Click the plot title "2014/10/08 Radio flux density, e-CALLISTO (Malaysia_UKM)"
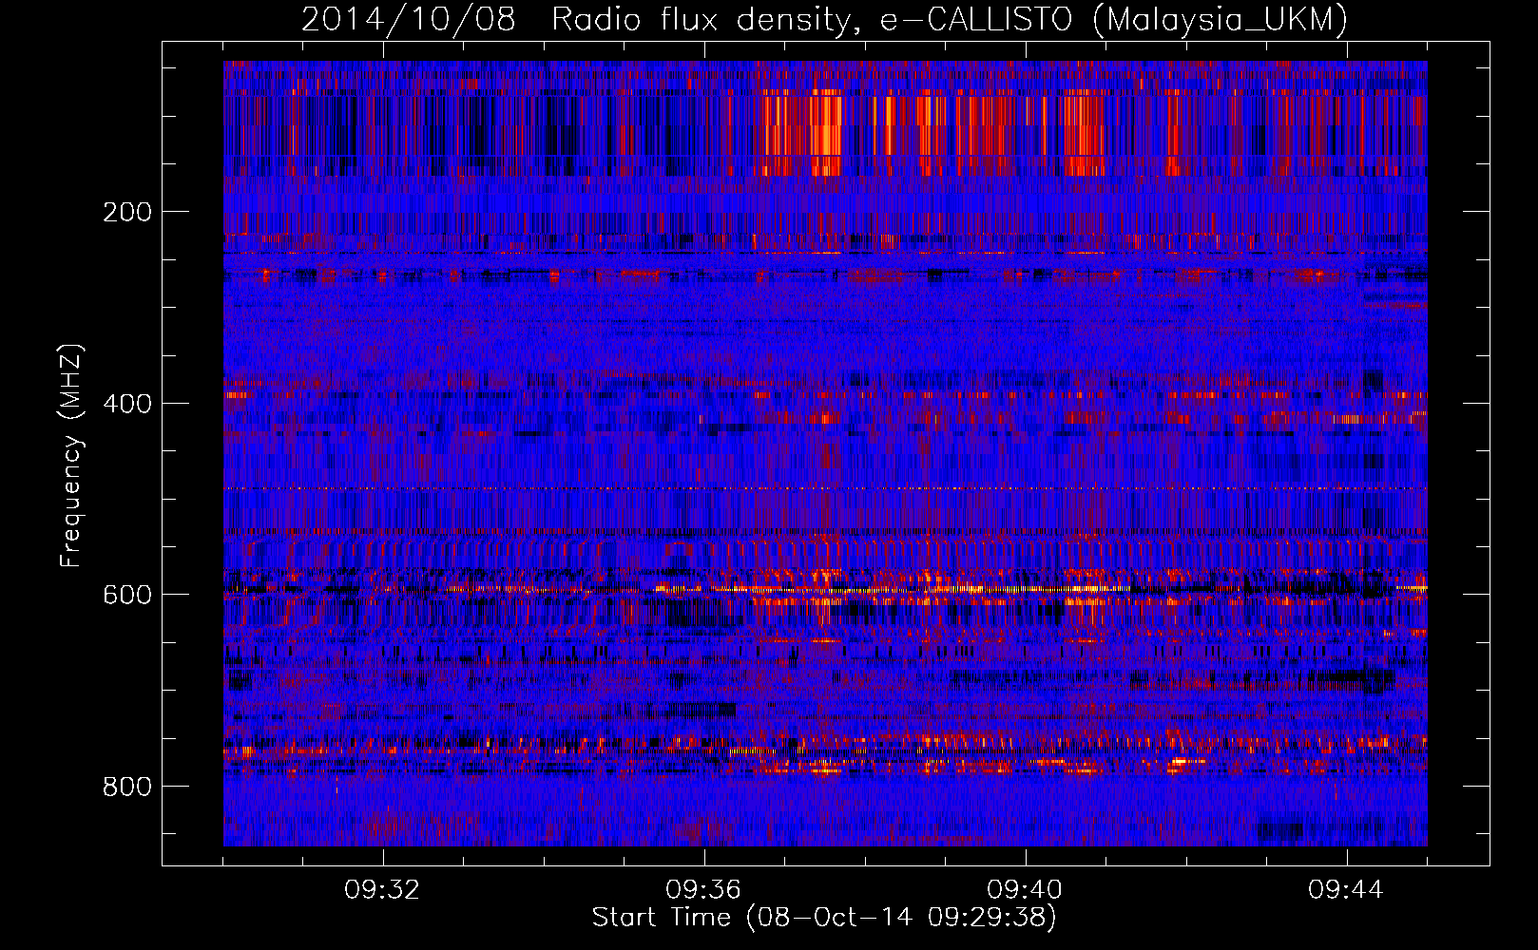This screenshot has width=1538, height=950. click(x=824, y=20)
